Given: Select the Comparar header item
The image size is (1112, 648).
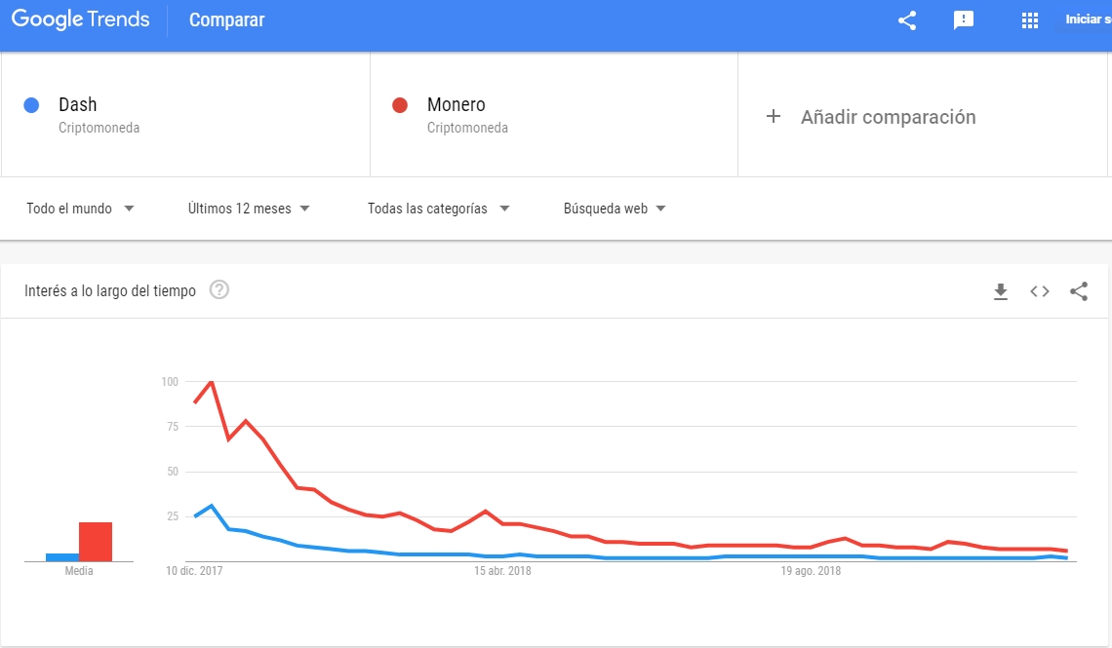Looking at the screenshot, I should 227,19.
